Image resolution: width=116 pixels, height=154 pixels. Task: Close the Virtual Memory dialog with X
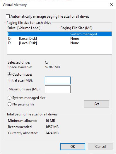pyautogui.click(x=111, y=4)
